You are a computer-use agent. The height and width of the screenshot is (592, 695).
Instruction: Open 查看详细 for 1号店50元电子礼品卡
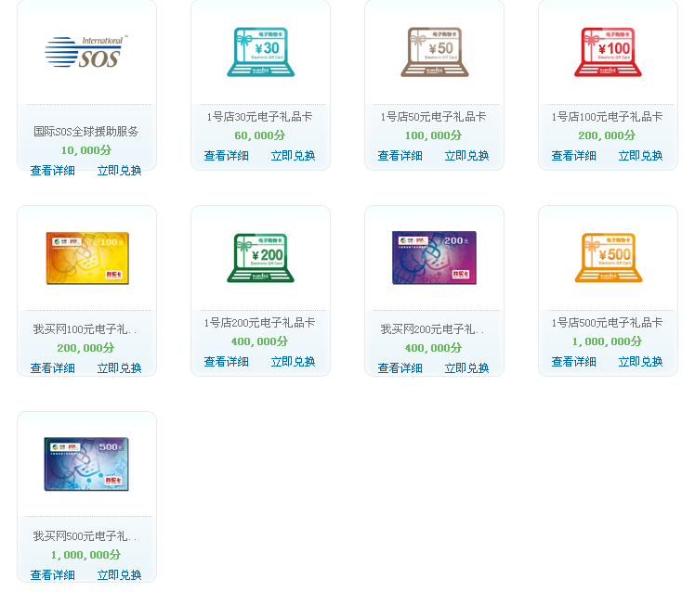400,156
